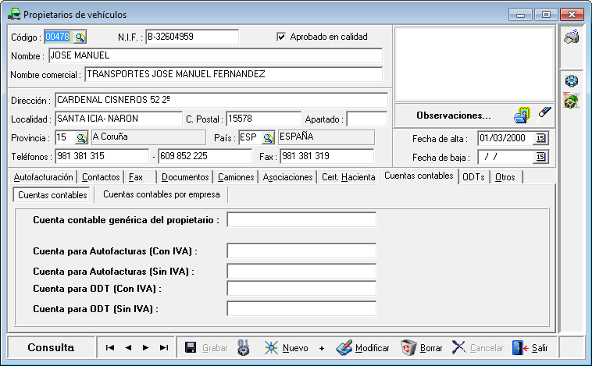
Task: Switch to the Autofacturación tab
Action: 44,177
